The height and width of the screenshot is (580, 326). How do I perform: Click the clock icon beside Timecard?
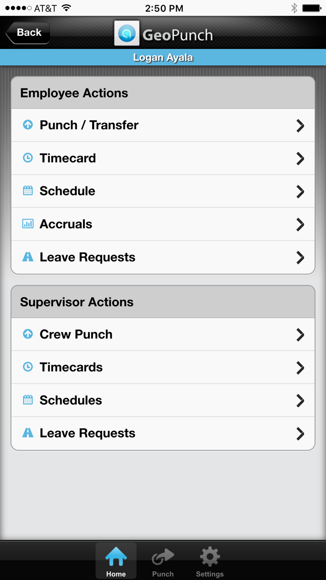click(x=27, y=158)
